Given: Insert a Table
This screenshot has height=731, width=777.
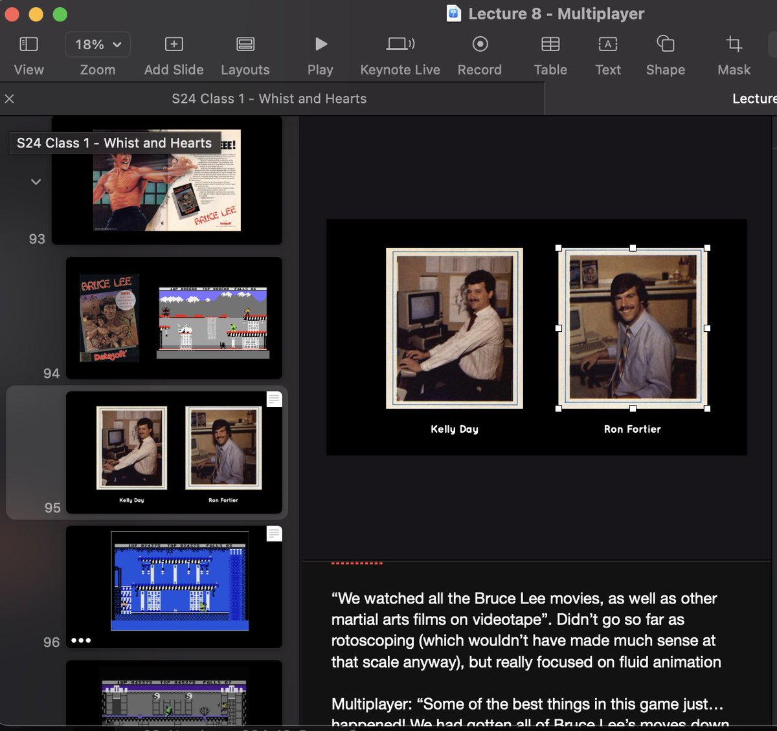Looking at the screenshot, I should pos(550,45).
